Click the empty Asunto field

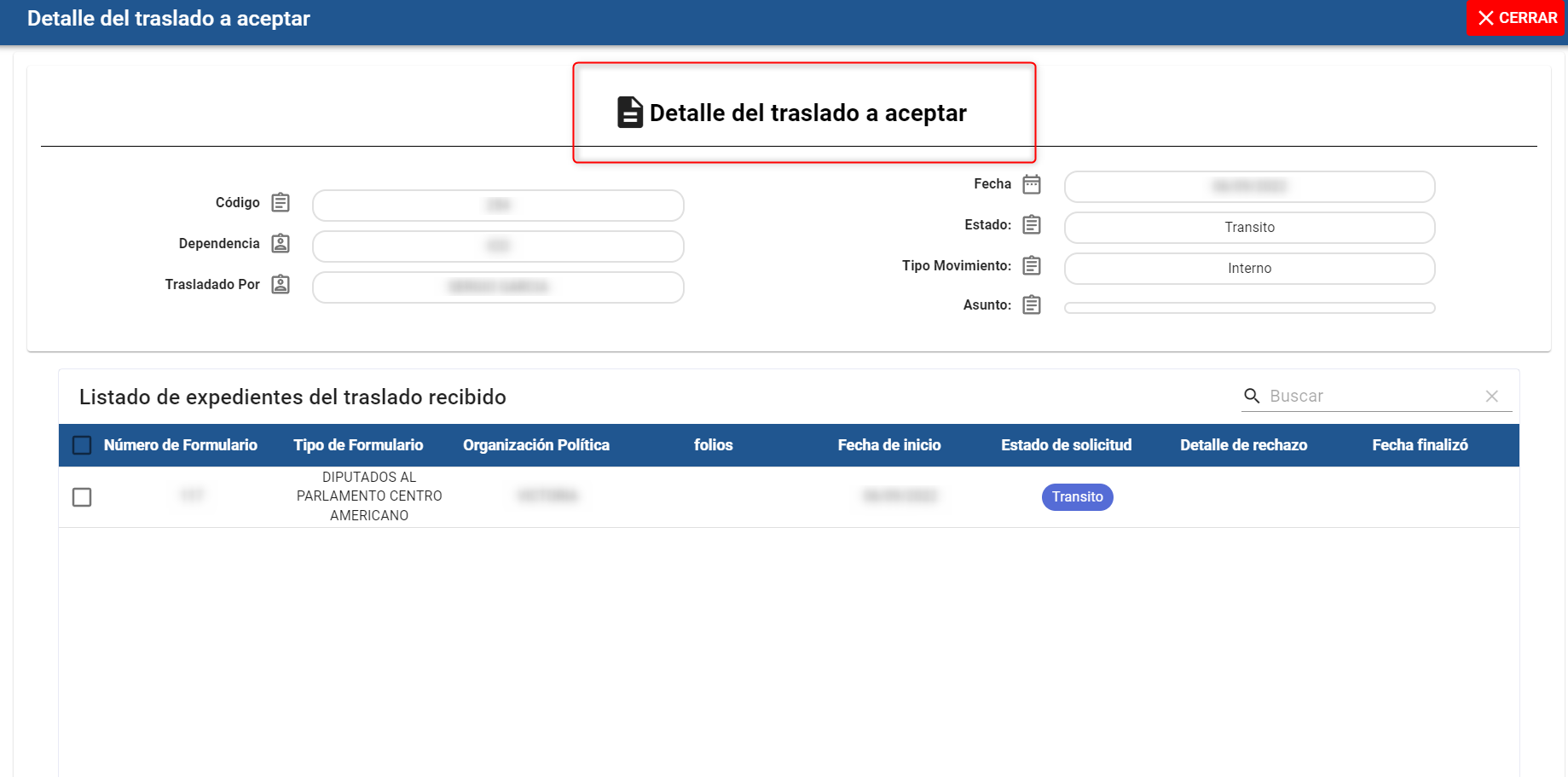1249,308
